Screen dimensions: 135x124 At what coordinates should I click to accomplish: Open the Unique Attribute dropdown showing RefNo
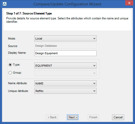tap(65, 91)
